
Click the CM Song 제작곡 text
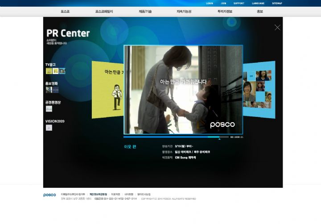click(185, 158)
